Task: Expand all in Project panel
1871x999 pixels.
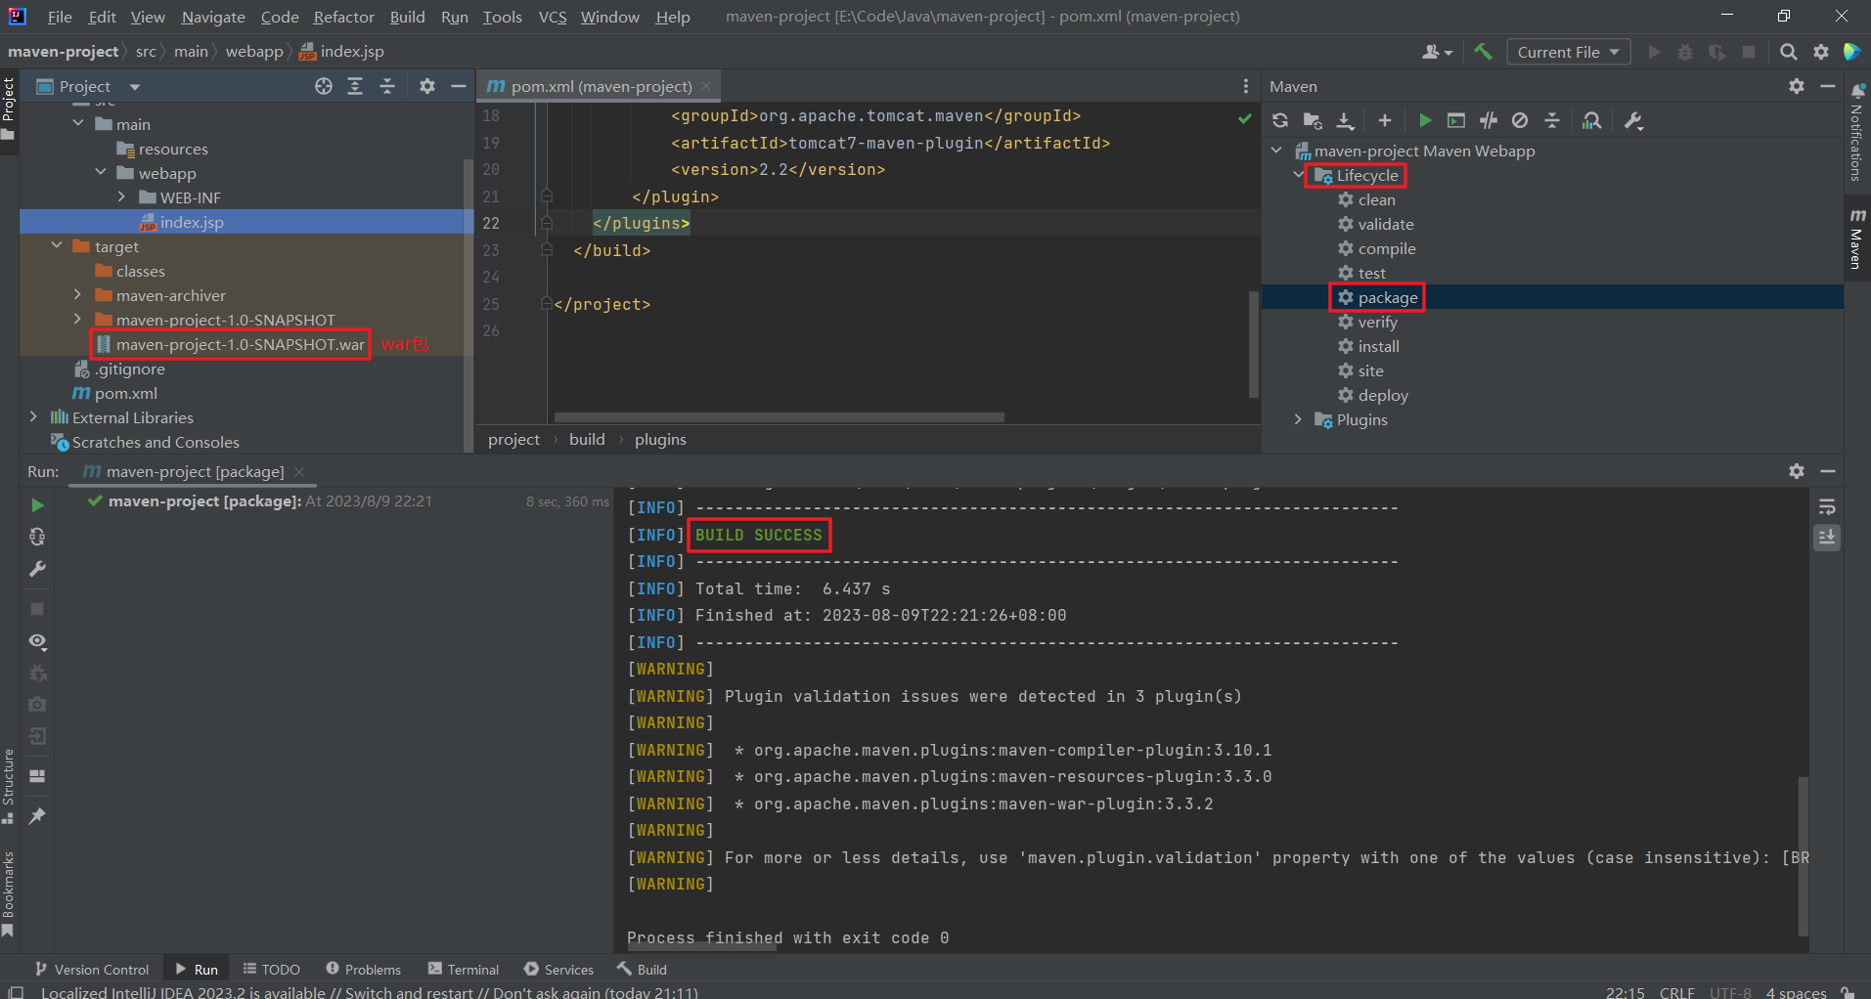Action: click(355, 86)
